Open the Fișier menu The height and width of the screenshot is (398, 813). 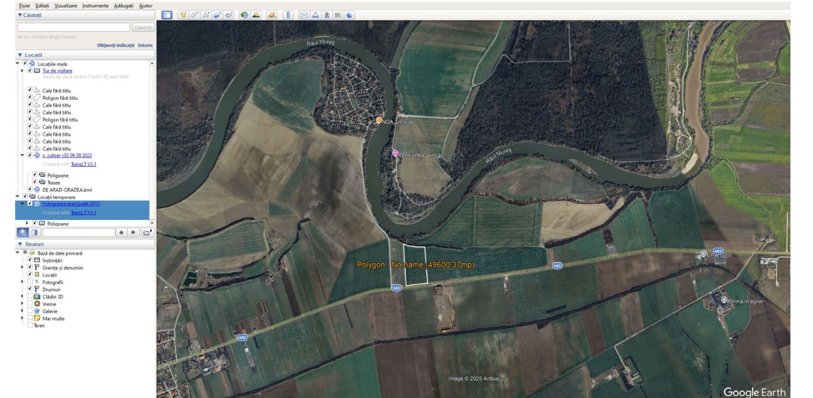[x=25, y=5]
